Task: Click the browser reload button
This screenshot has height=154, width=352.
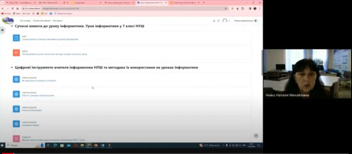Action: point(12,8)
